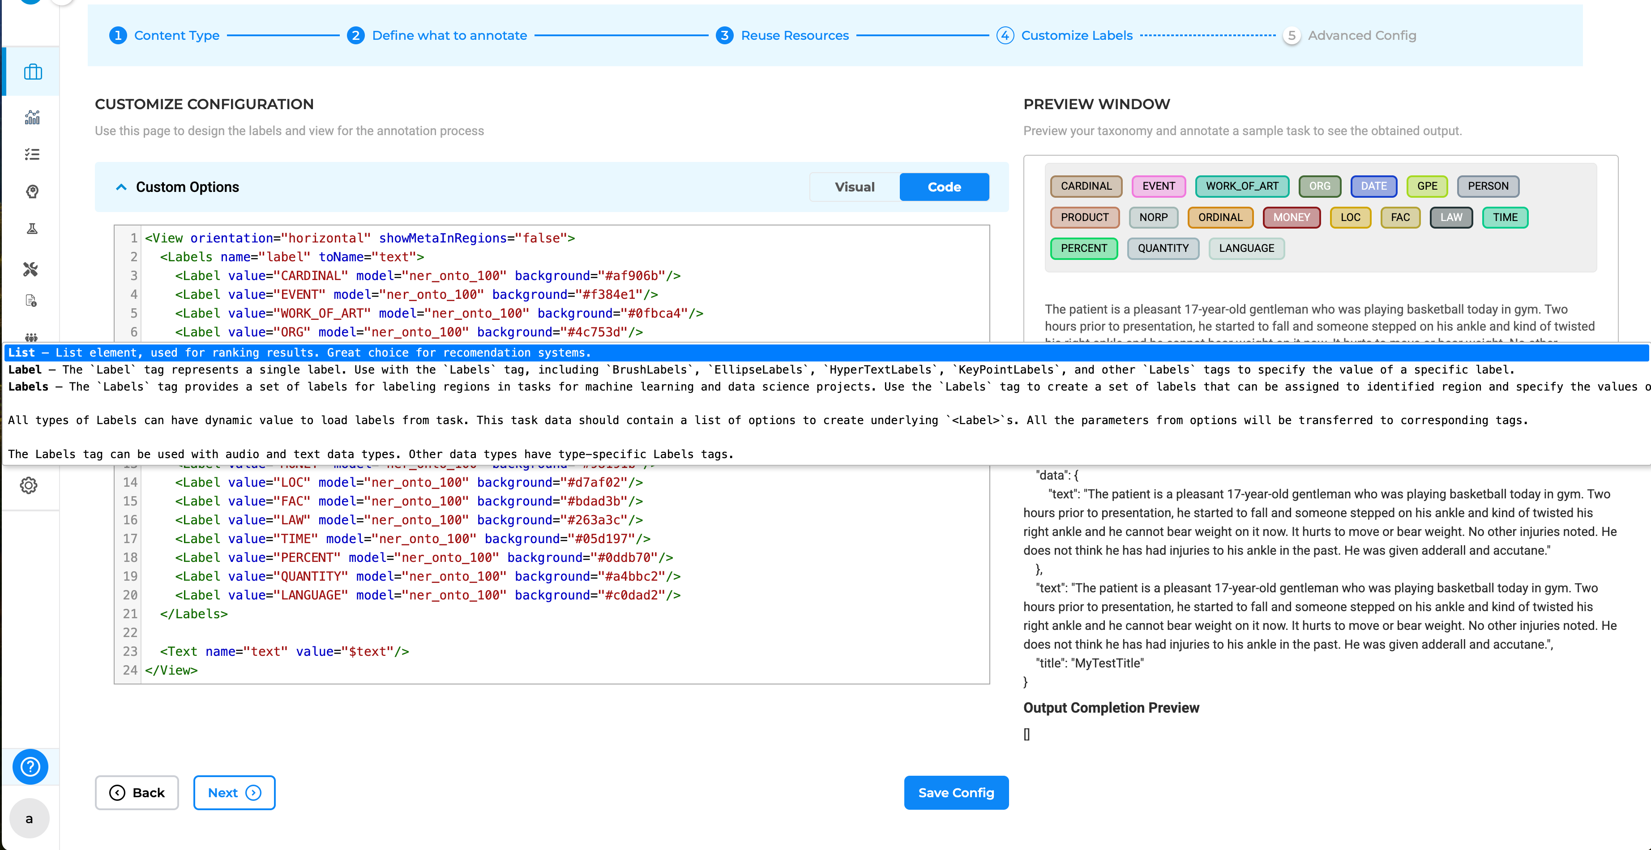Switch to the Code editor tab
This screenshot has width=1651, height=850.
[x=944, y=187]
